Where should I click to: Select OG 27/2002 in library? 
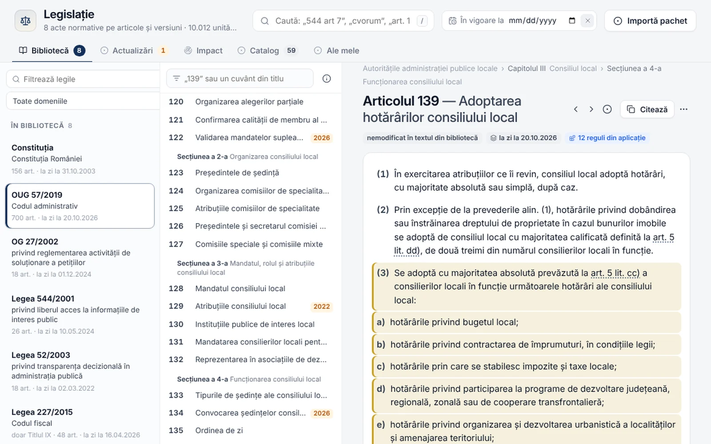pos(80,258)
